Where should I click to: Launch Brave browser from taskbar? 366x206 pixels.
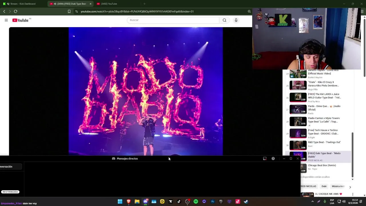(x=129, y=201)
